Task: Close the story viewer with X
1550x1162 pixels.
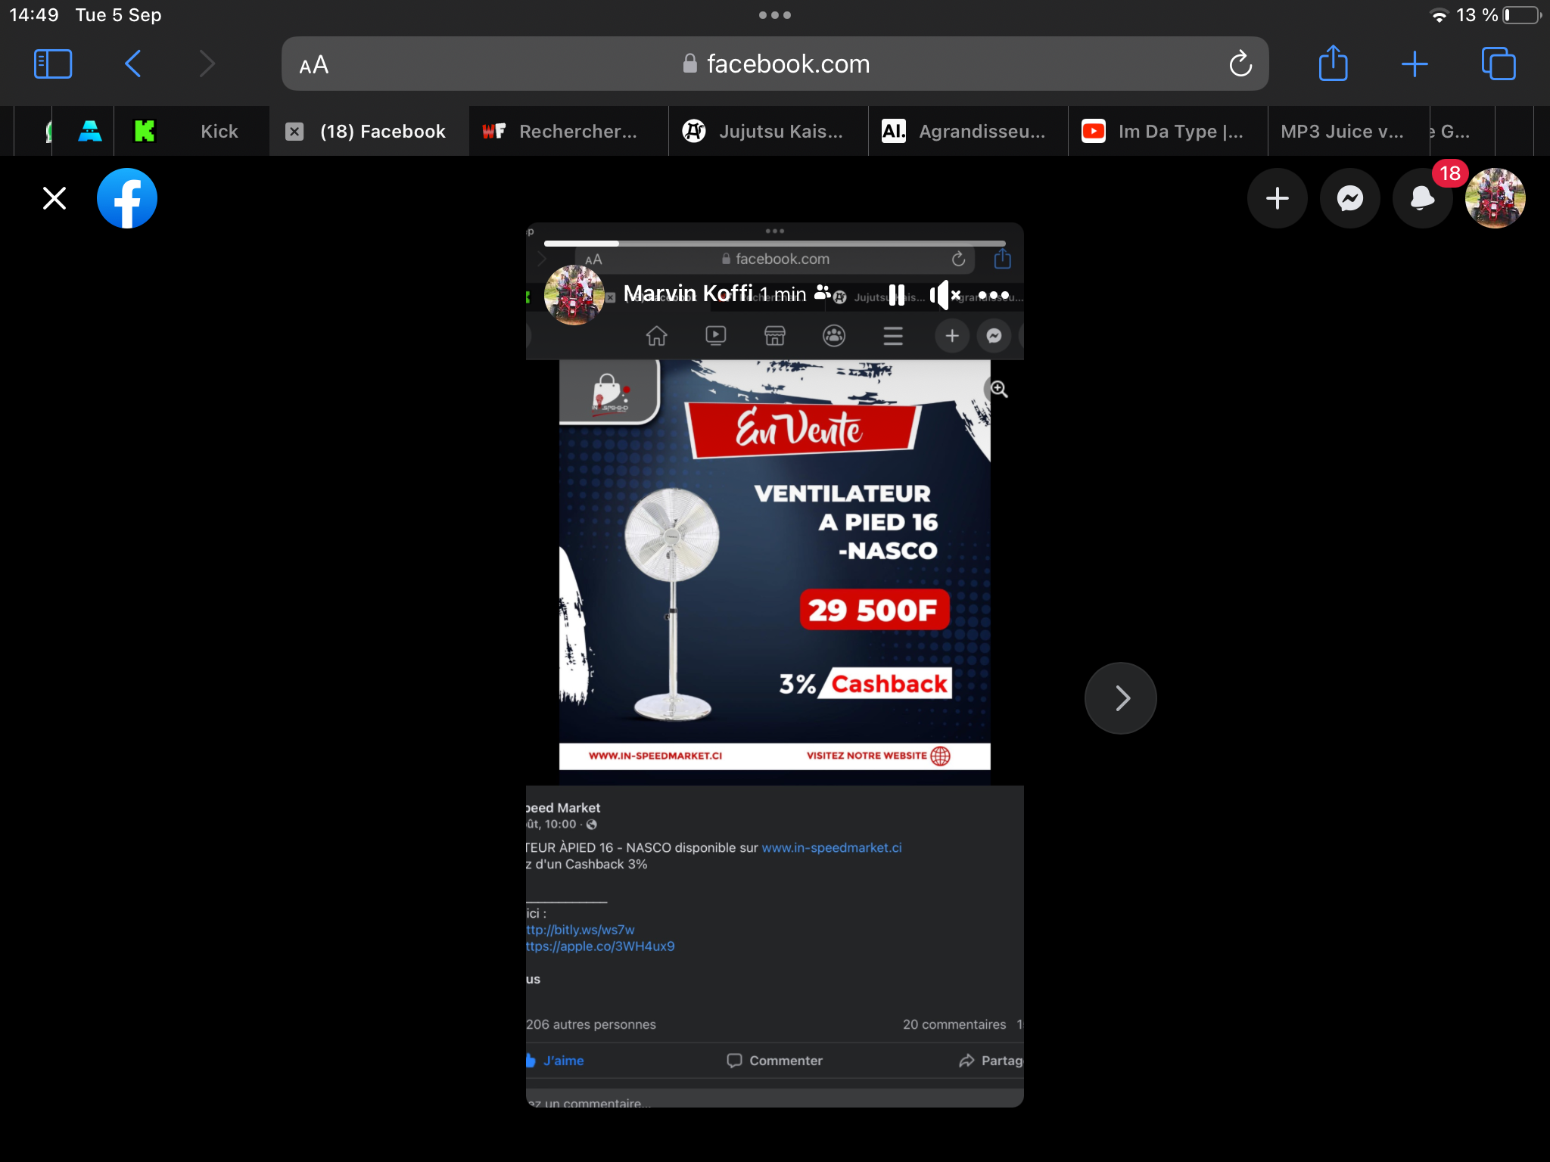Action: (x=54, y=198)
